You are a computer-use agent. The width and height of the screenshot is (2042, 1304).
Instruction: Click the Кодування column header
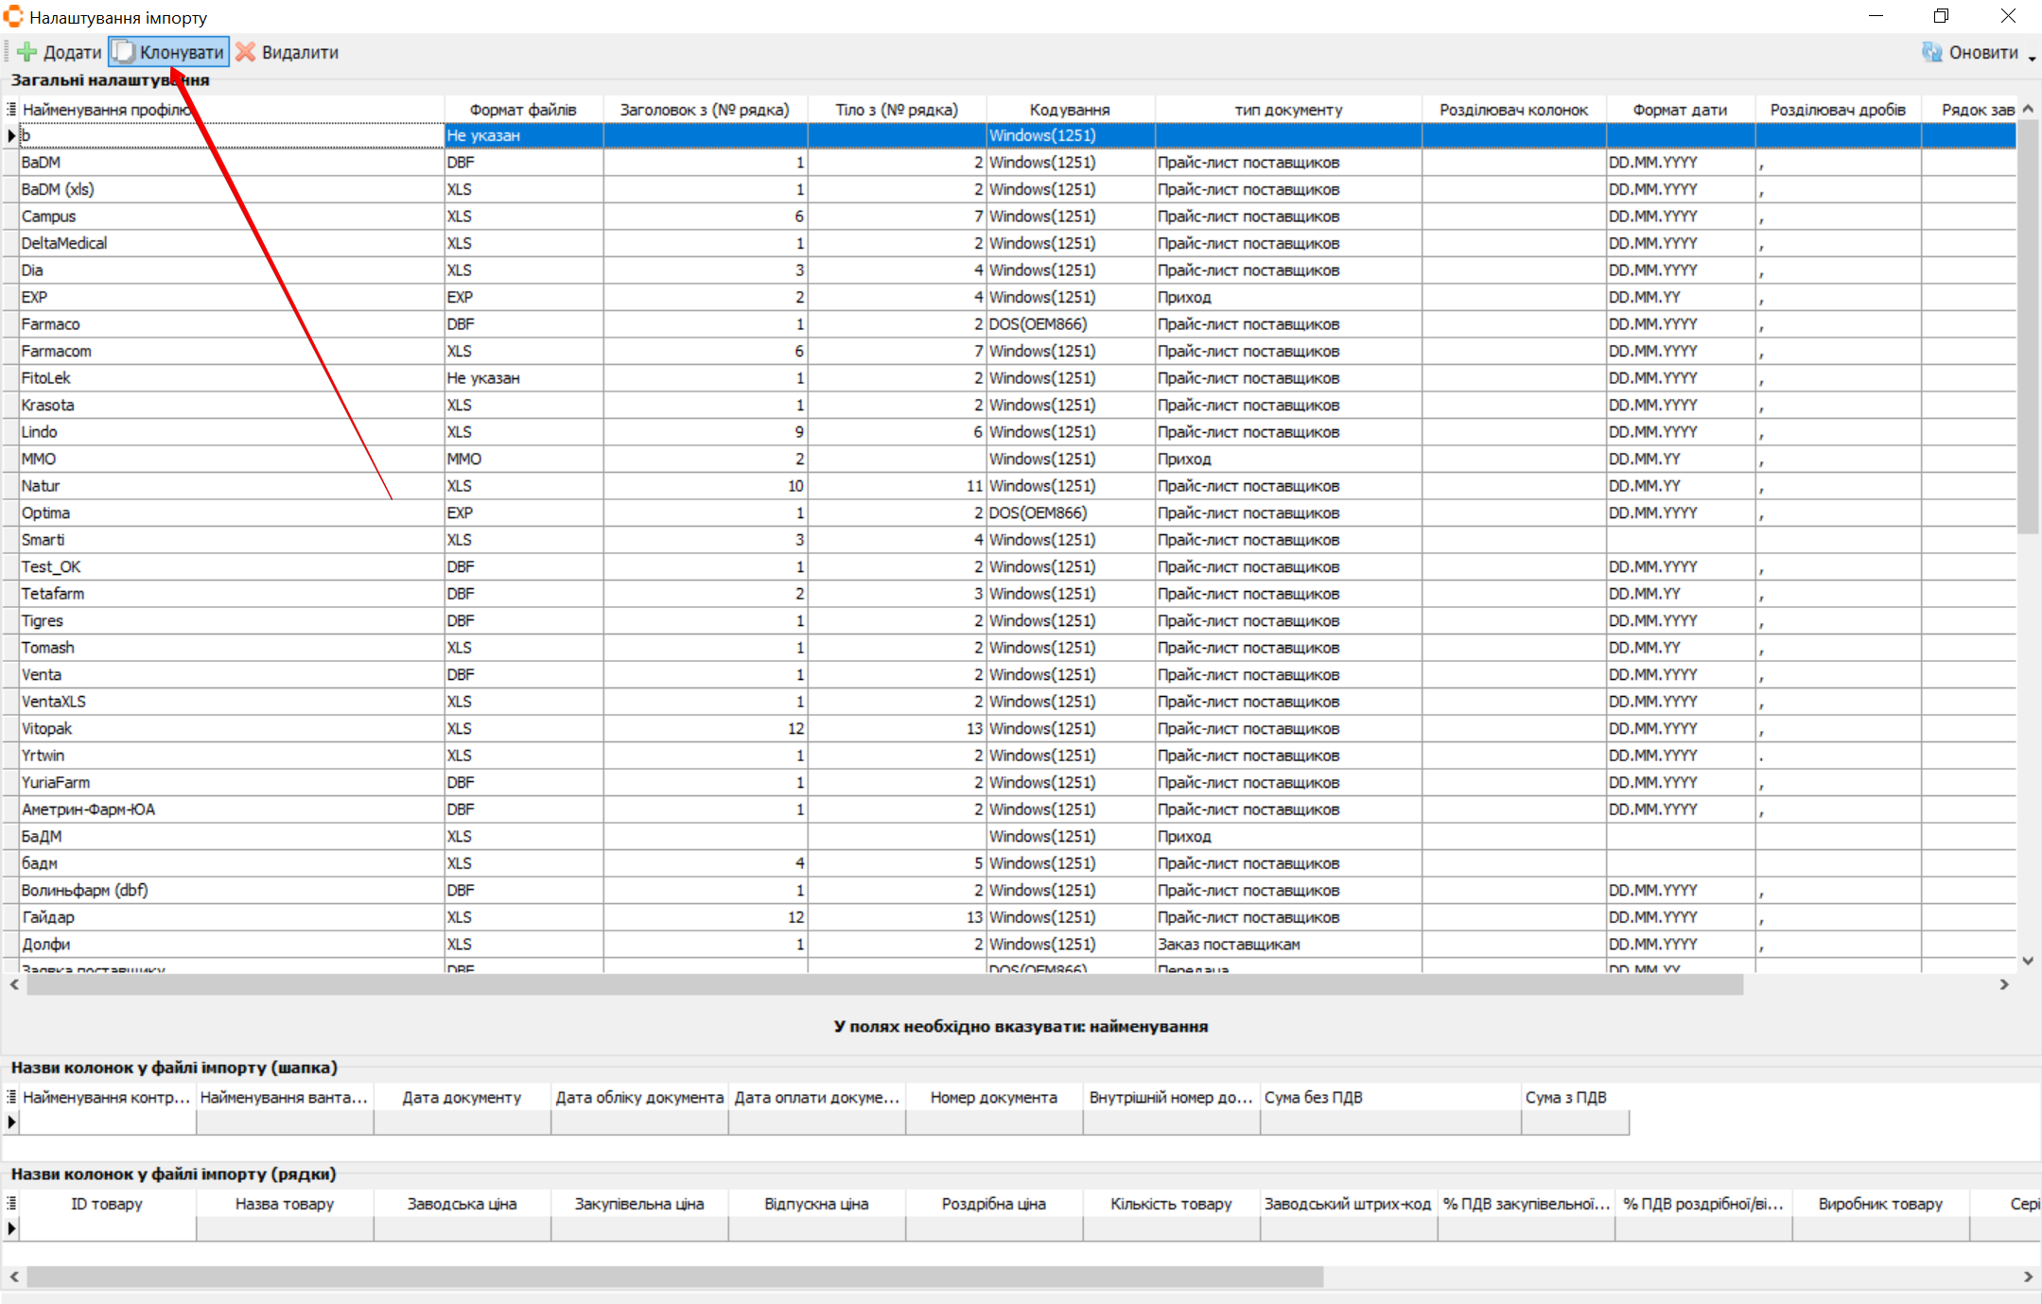[1069, 110]
